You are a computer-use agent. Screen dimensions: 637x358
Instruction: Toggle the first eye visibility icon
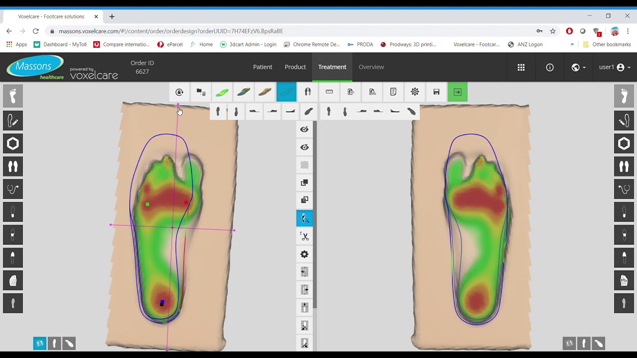pyautogui.click(x=305, y=129)
